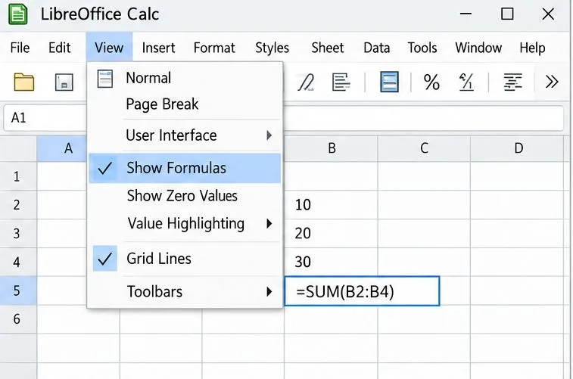Click cell containing value 10

[331, 205]
